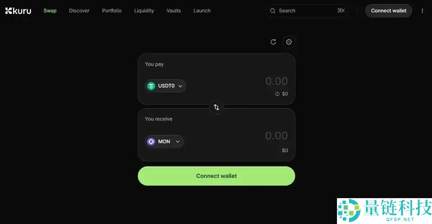
Task: Select the Launch tab
Action: click(x=202, y=11)
